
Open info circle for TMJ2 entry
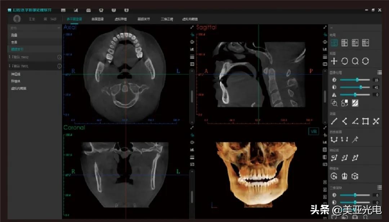point(59,57)
